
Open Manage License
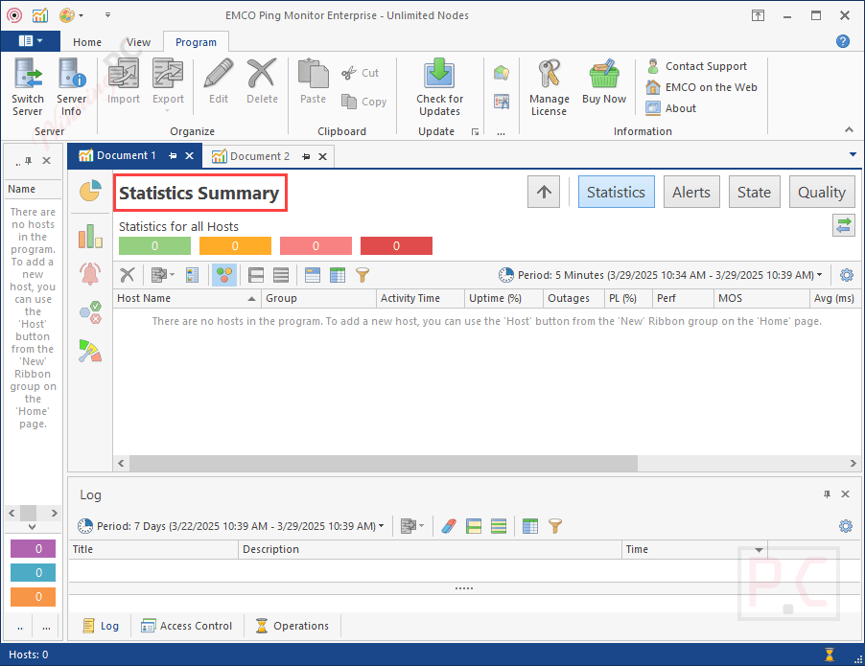549,87
